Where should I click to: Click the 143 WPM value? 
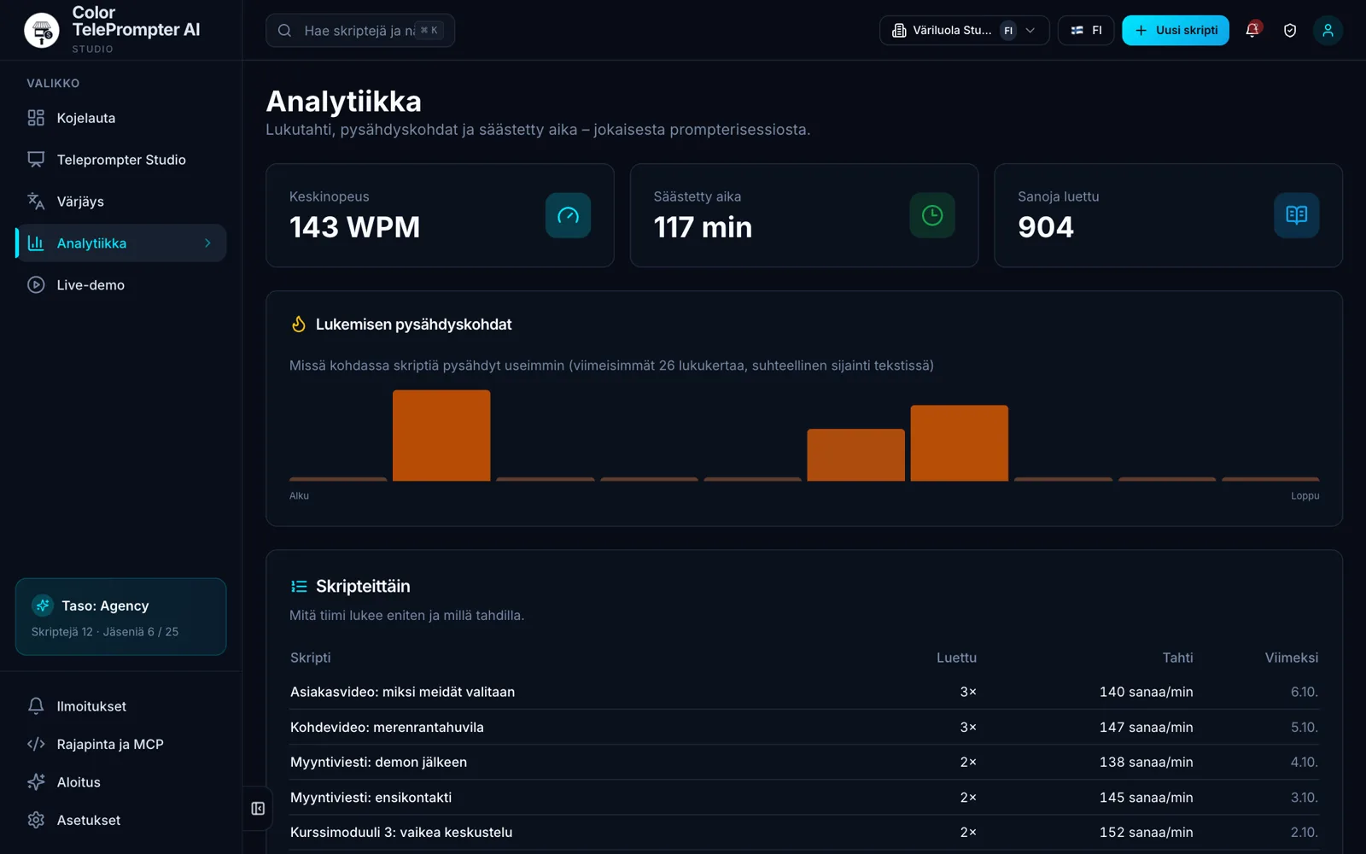pos(355,227)
